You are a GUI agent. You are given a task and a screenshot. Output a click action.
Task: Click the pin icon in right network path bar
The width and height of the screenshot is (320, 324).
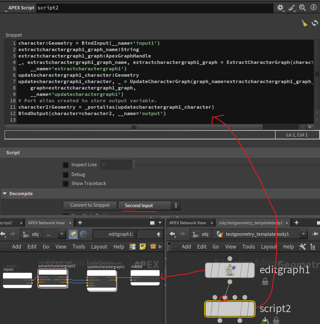[315, 234]
